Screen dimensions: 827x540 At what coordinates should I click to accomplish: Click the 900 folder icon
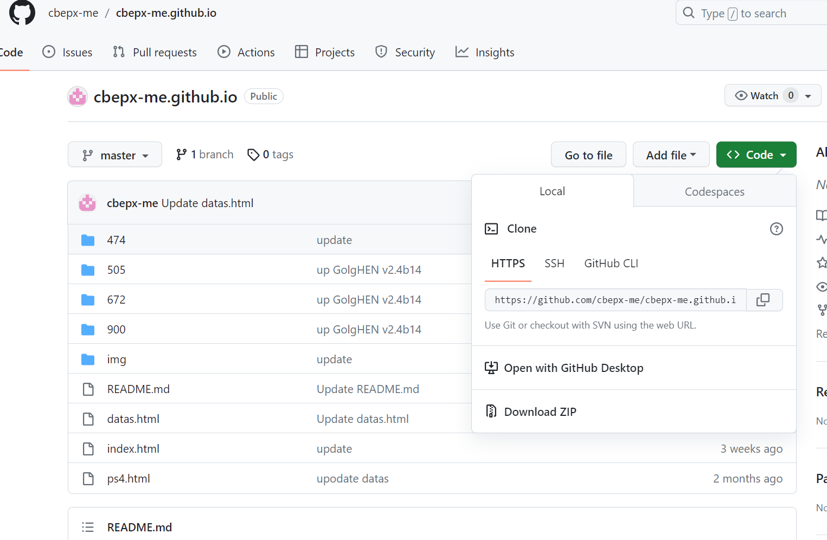(x=88, y=330)
